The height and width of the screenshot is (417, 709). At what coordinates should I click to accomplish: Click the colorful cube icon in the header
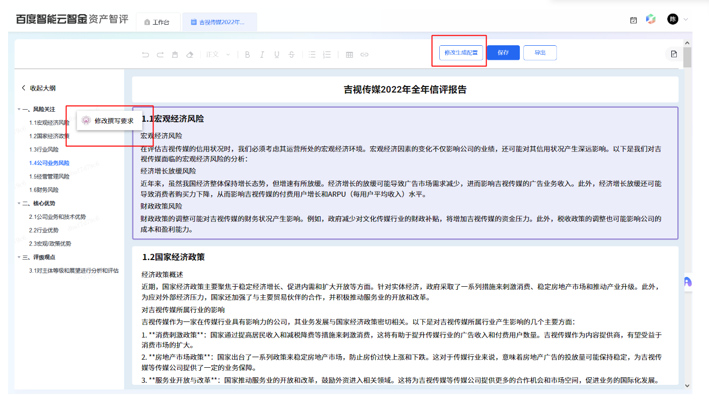point(651,20)
